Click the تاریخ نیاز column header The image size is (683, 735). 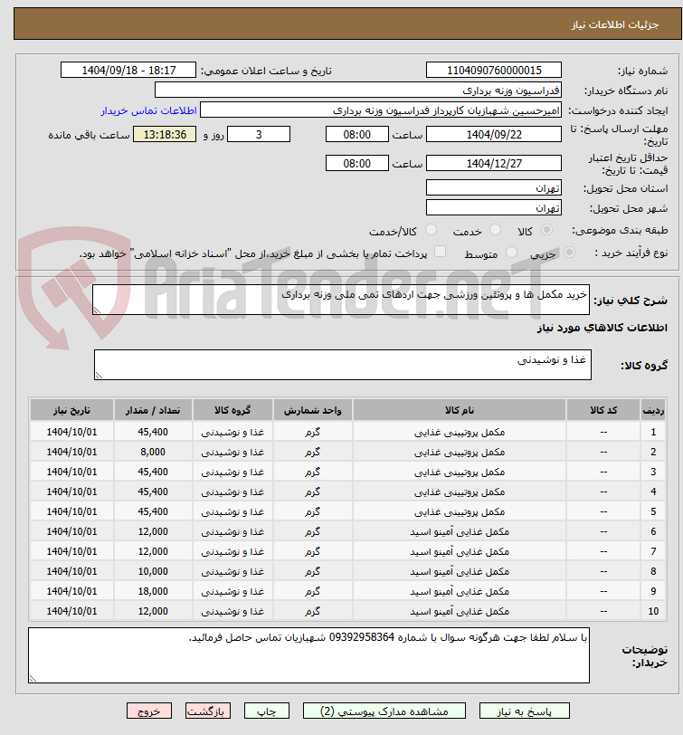coord(71,410)
